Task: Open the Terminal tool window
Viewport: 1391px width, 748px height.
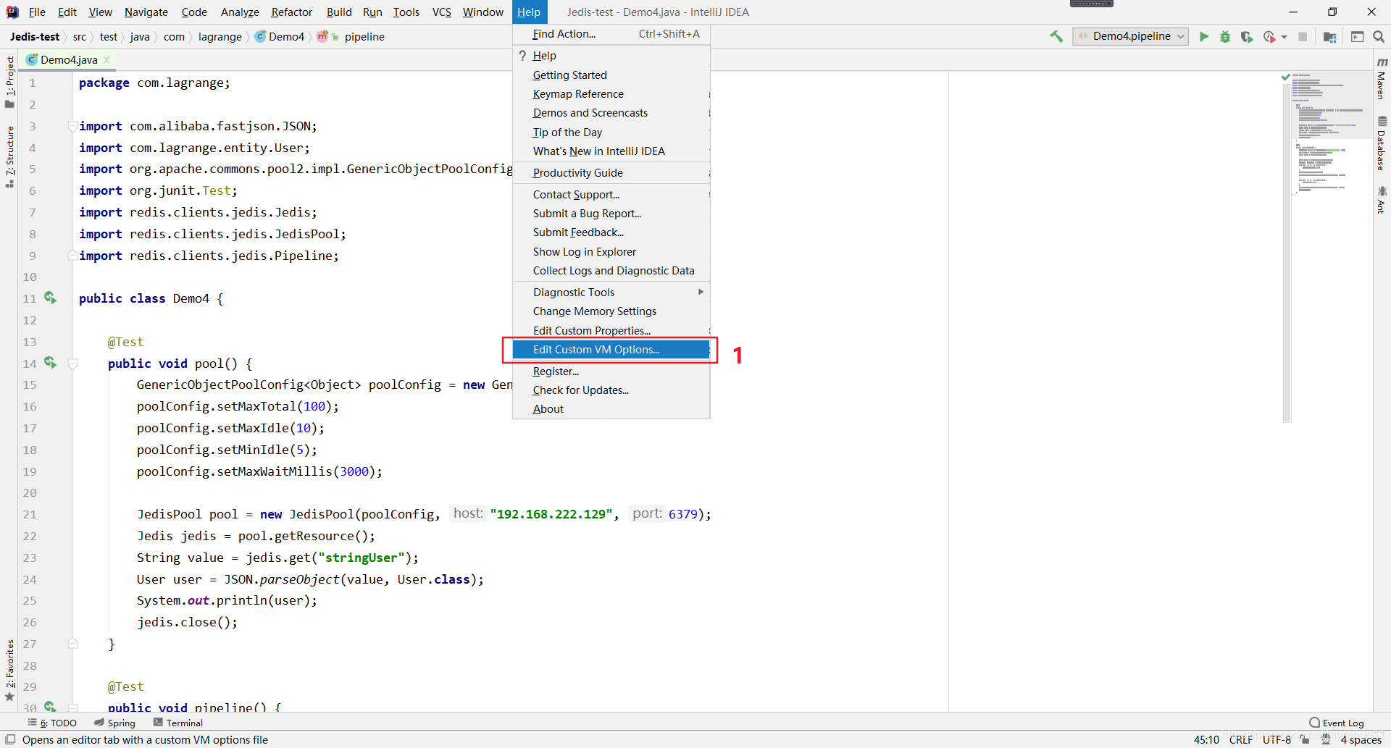Action: pos(178,723)
